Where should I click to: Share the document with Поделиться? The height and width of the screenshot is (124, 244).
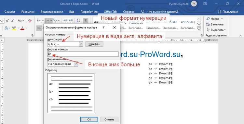pyautogui.click(x=228, y=12)
